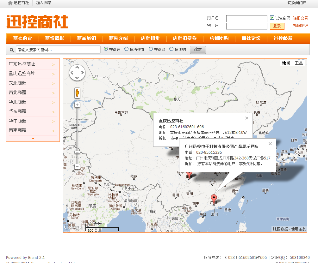318x263 pixels.
Task: Select the 搜消费券 radio option
Action: click(x=126, y=49)
